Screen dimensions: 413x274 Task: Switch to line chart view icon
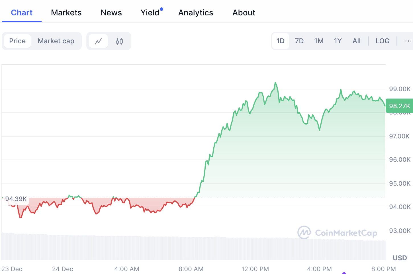pos(98,41)
